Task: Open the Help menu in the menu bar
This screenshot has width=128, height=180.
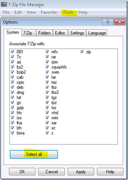Action: click(83, 12)
